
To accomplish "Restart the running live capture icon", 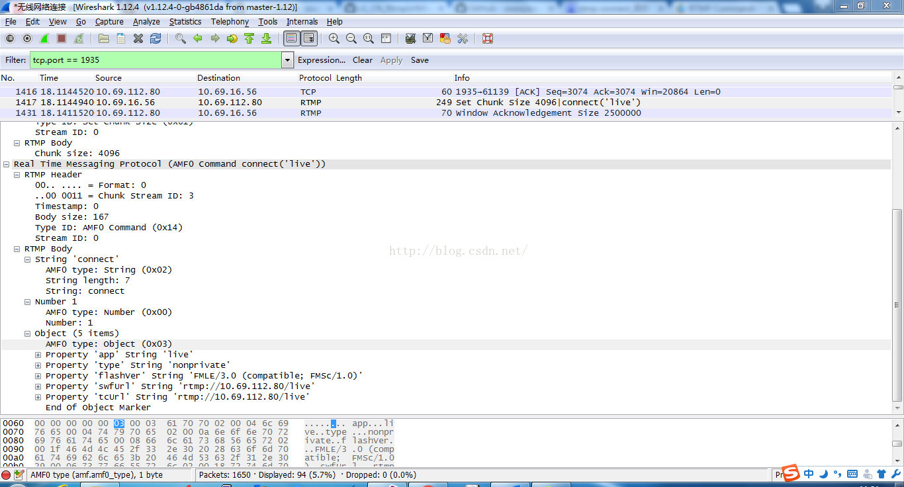I will coord(79,38).
